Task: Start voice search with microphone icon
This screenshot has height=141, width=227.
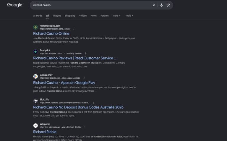Action: coord(161,5)
